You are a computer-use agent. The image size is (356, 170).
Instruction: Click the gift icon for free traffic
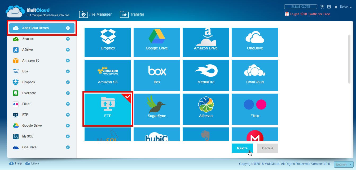tap(287, 14)
